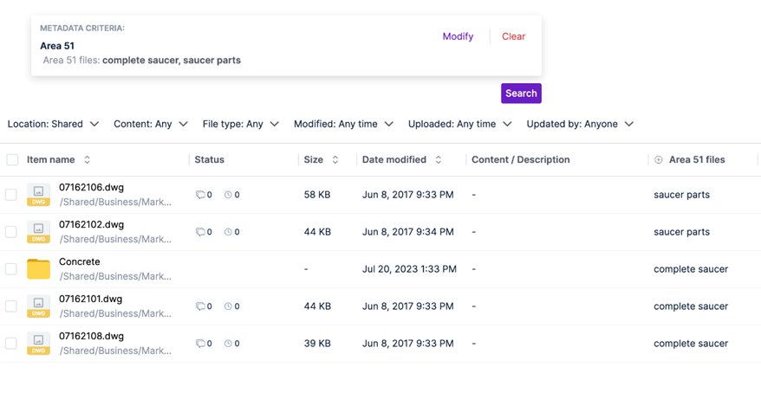The image size is (761, 393).
Task: Open the file named 07162102.dwg
Action: coord(91,224)
